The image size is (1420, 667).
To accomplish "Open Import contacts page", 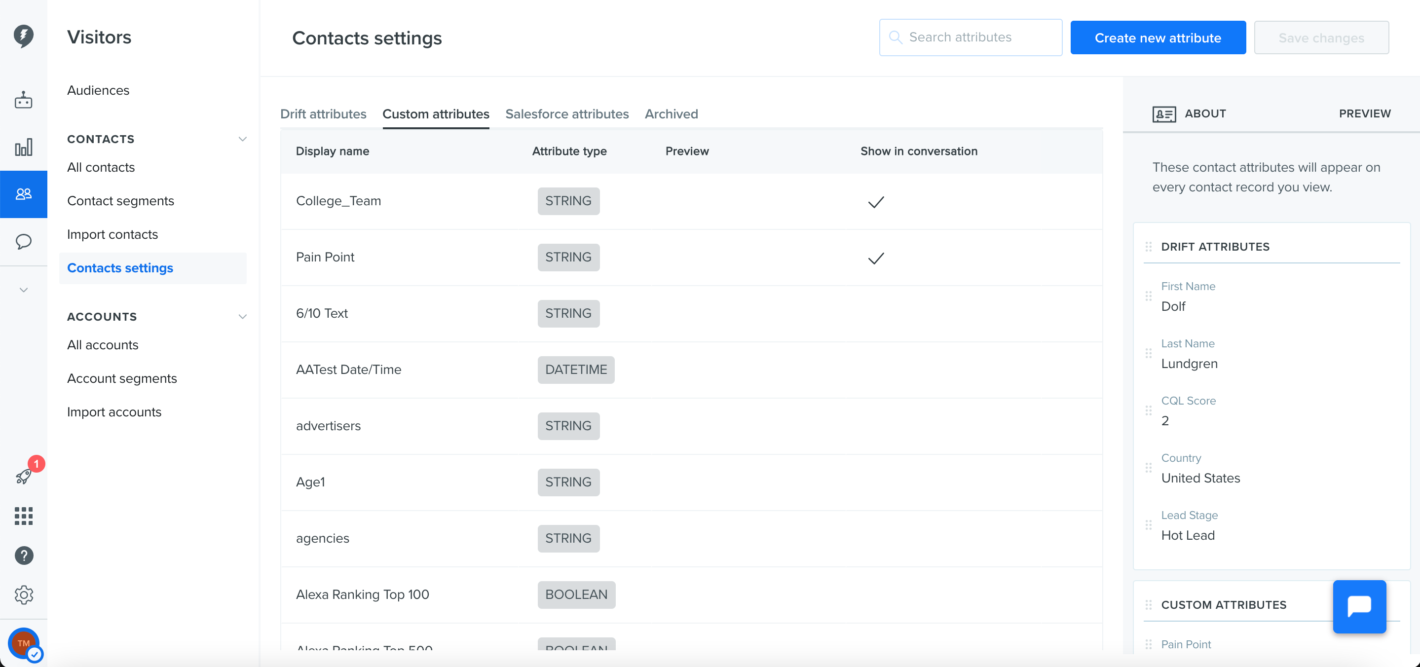I will coord(112,234).
